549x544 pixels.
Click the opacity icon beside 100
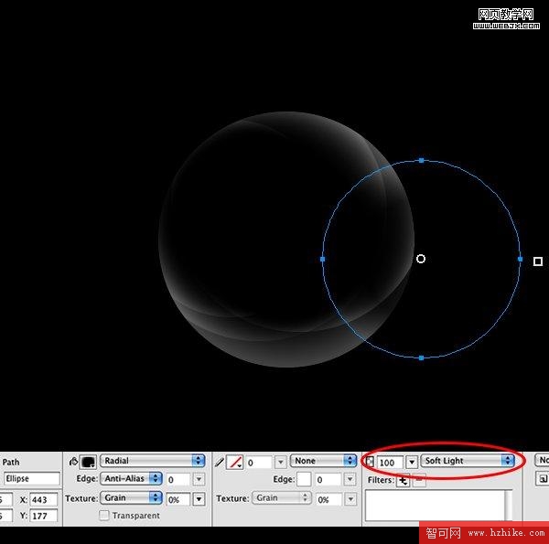click(x=371, y=462)
